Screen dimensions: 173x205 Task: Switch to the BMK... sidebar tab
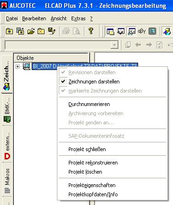click(x=7, y=110)
